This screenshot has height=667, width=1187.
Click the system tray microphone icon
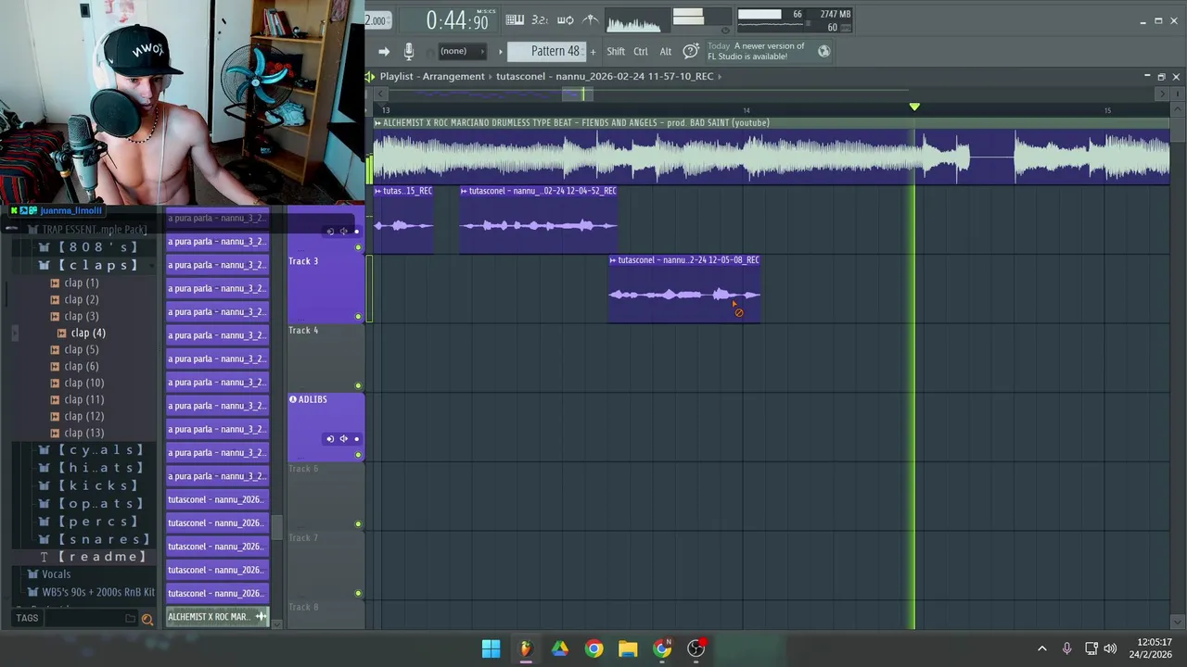coord(1066,648)
